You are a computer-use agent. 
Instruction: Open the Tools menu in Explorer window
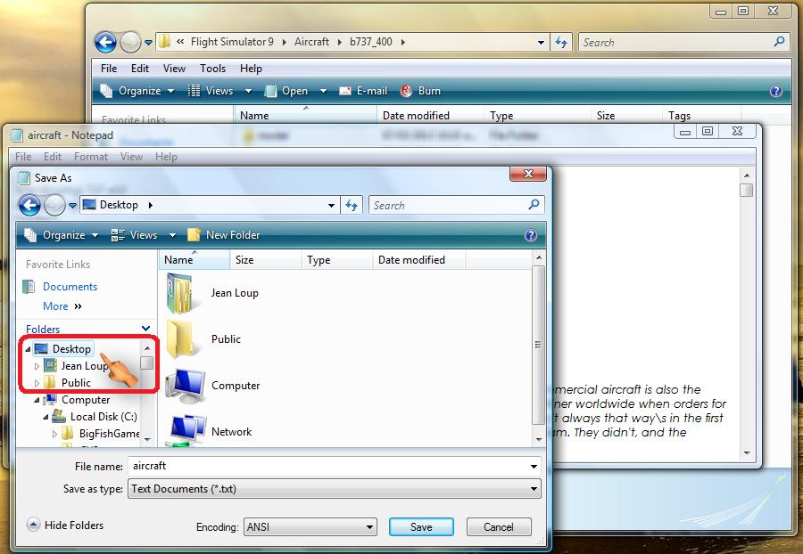(x=212, y=69)
